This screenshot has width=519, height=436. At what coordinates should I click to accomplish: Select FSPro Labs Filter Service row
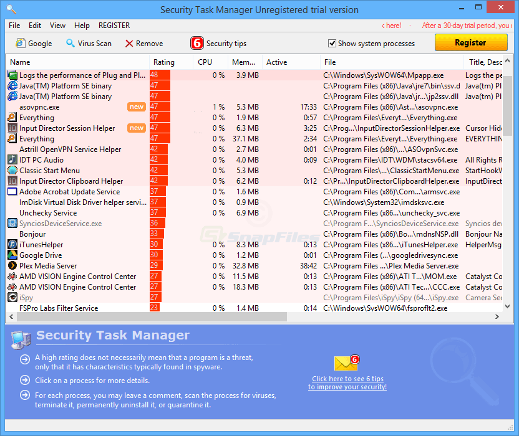coord(255,308)
